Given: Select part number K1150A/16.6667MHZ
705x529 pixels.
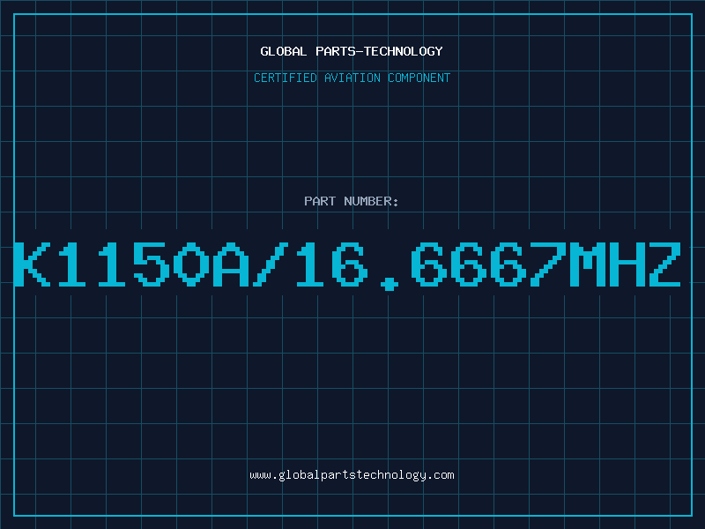Looking at the screenshot, I should point(347,265).
